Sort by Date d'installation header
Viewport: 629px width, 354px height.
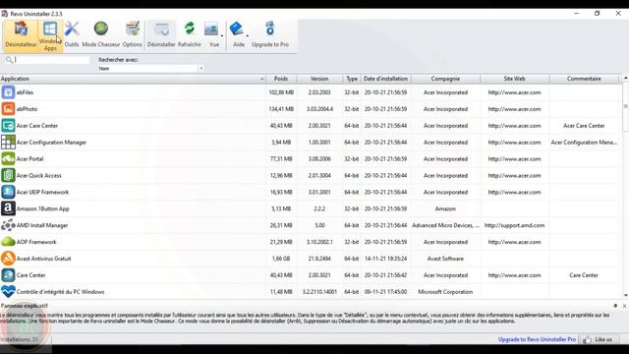point(385,79)
